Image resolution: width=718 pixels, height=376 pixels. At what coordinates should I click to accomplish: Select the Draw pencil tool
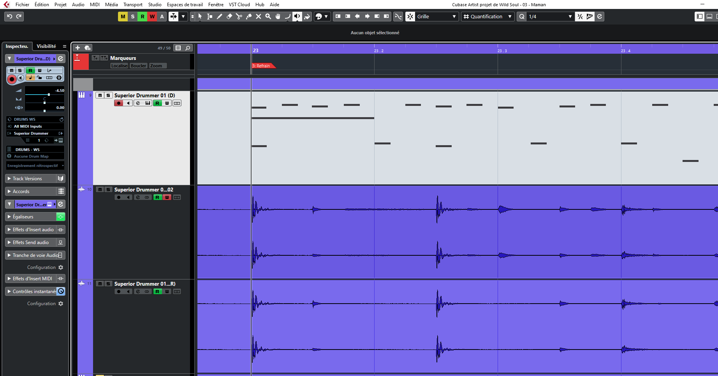coord(220,16)
